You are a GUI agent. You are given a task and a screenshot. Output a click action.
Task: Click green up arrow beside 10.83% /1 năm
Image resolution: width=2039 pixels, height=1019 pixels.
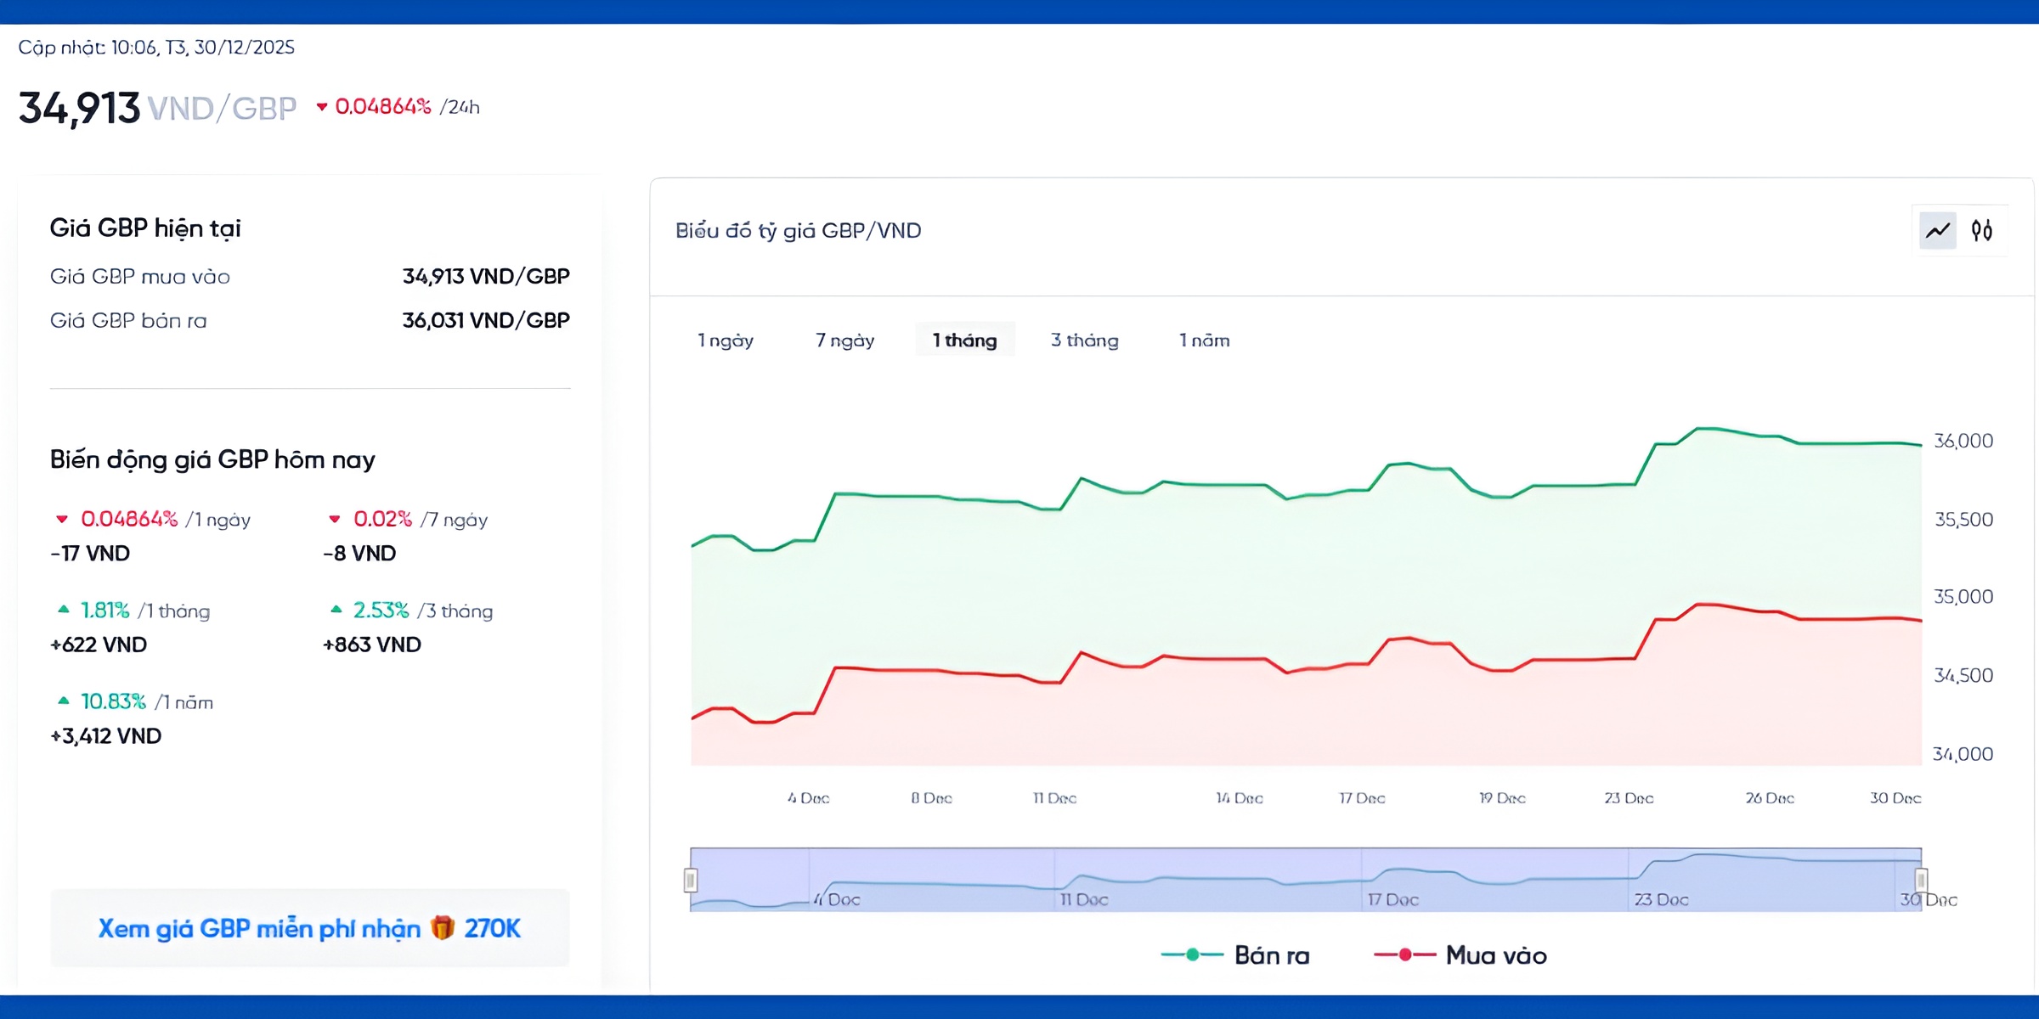point(63,701)
